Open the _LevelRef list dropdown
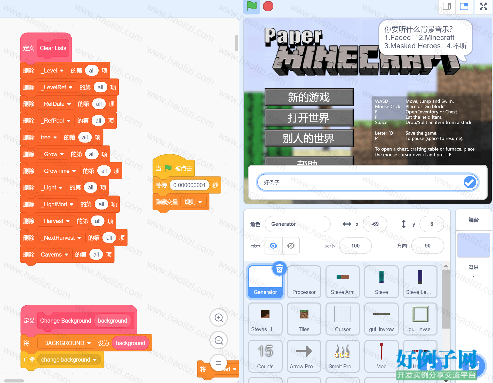Screen dimensions: 493x383 click(x=57, y=87)
